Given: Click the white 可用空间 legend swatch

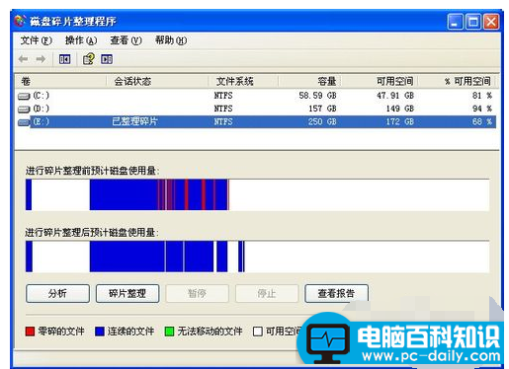Looking at the screenshot, I should pos(258,332).
